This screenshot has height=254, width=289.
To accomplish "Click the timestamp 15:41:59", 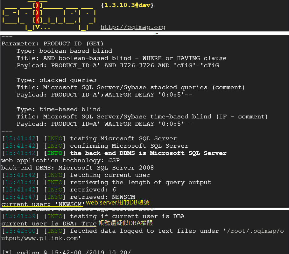I will coord(20,217).
